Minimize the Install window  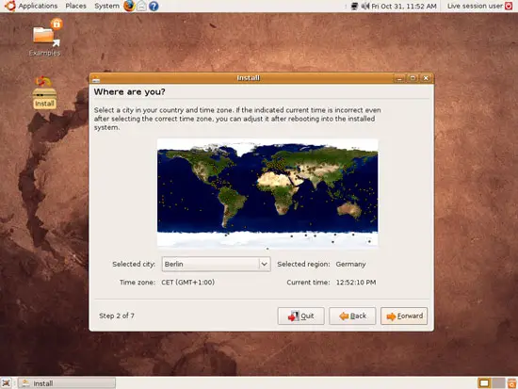click(399, 78)
